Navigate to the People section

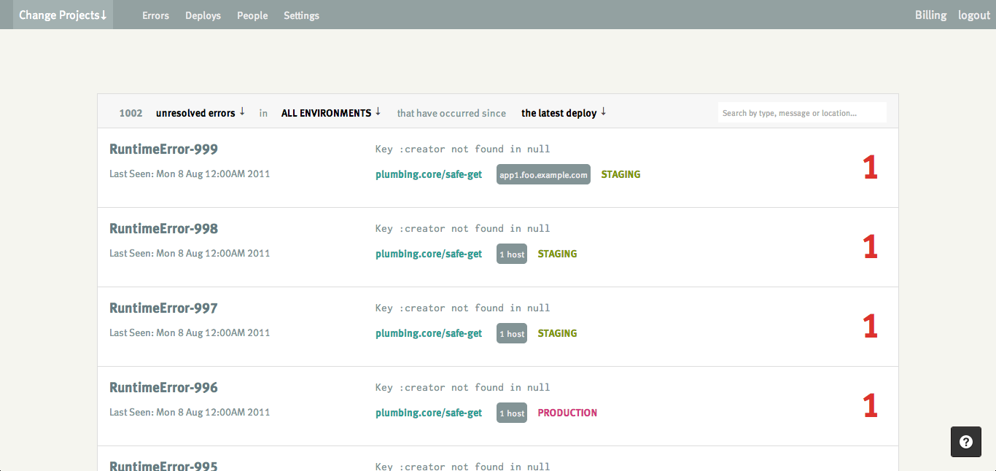pyautogui.click(x=252, y=15)
